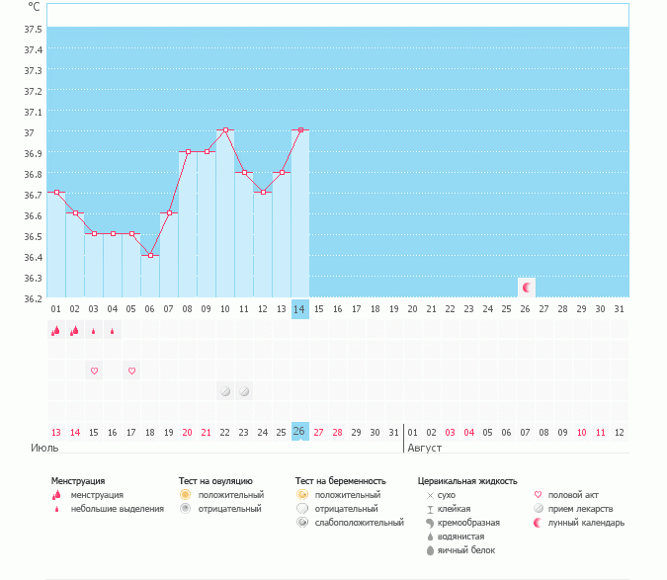This screenshot has height=580, width=667.
Task: Click the moon icon on day 26
Action: pos(527,288)
